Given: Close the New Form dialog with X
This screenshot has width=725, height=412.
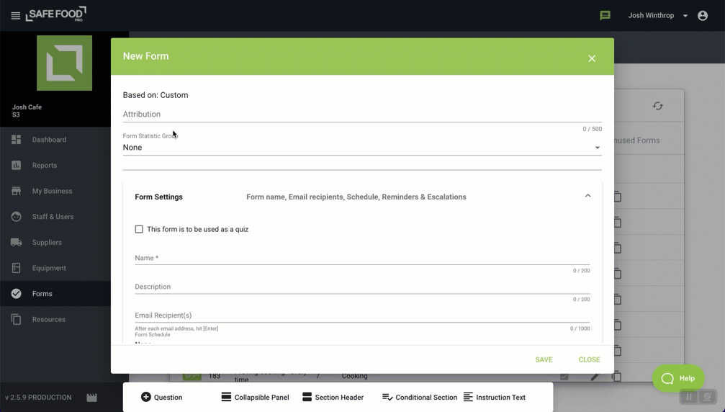Looking at the screenshot, I should coord(592,58).
